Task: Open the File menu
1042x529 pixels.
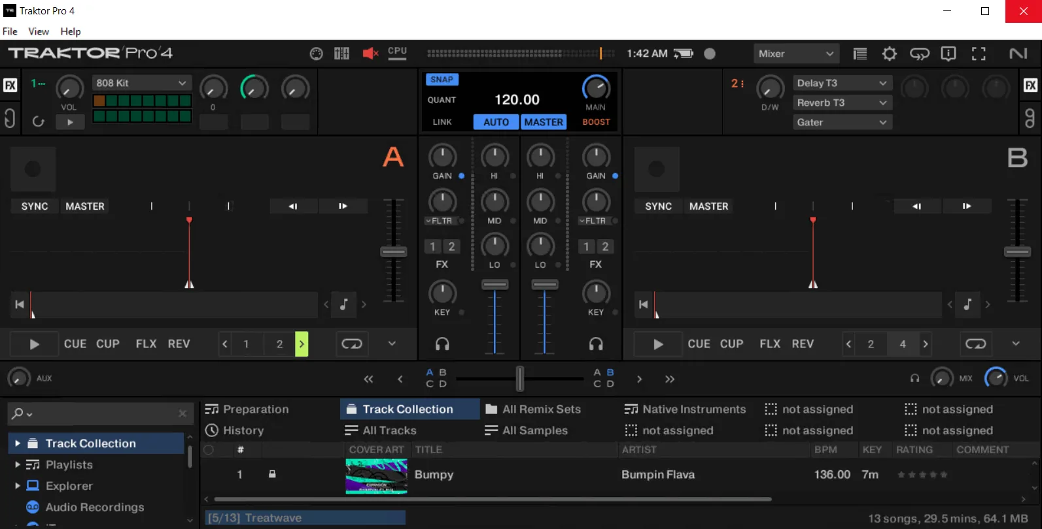Action: pos(10,31)
